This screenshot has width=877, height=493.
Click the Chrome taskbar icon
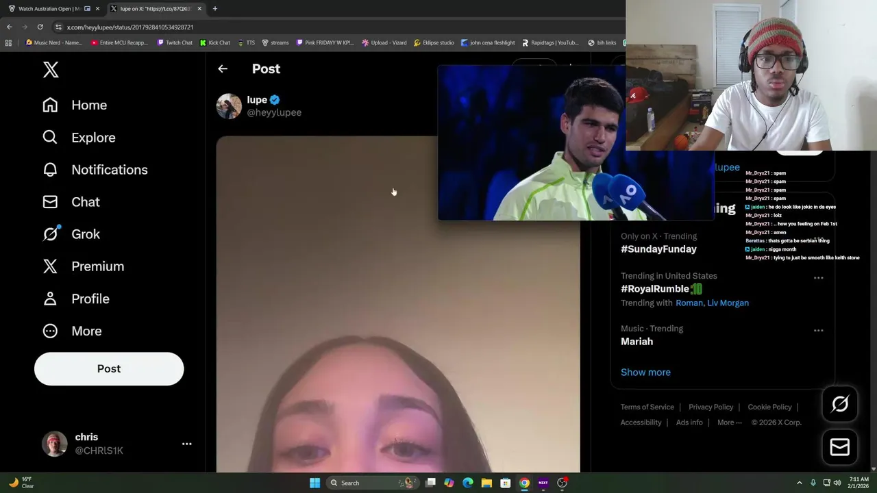[524, 483]
